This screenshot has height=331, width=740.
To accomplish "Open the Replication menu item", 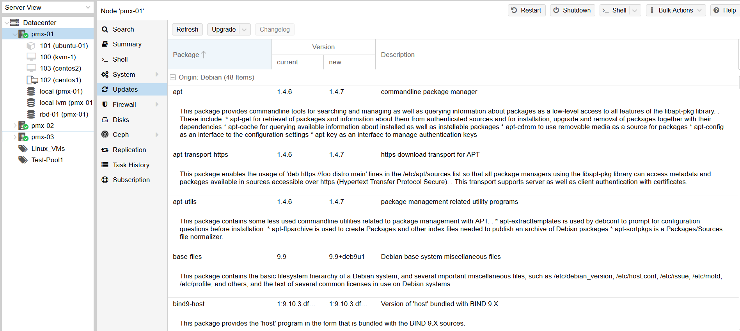I will coord(132,150).
